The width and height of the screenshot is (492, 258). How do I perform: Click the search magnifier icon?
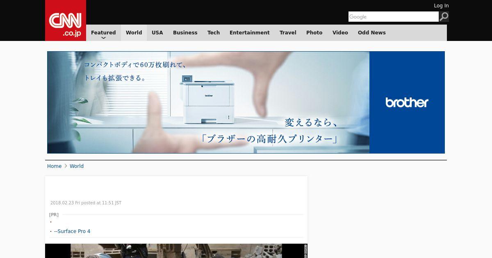point(444,16)
